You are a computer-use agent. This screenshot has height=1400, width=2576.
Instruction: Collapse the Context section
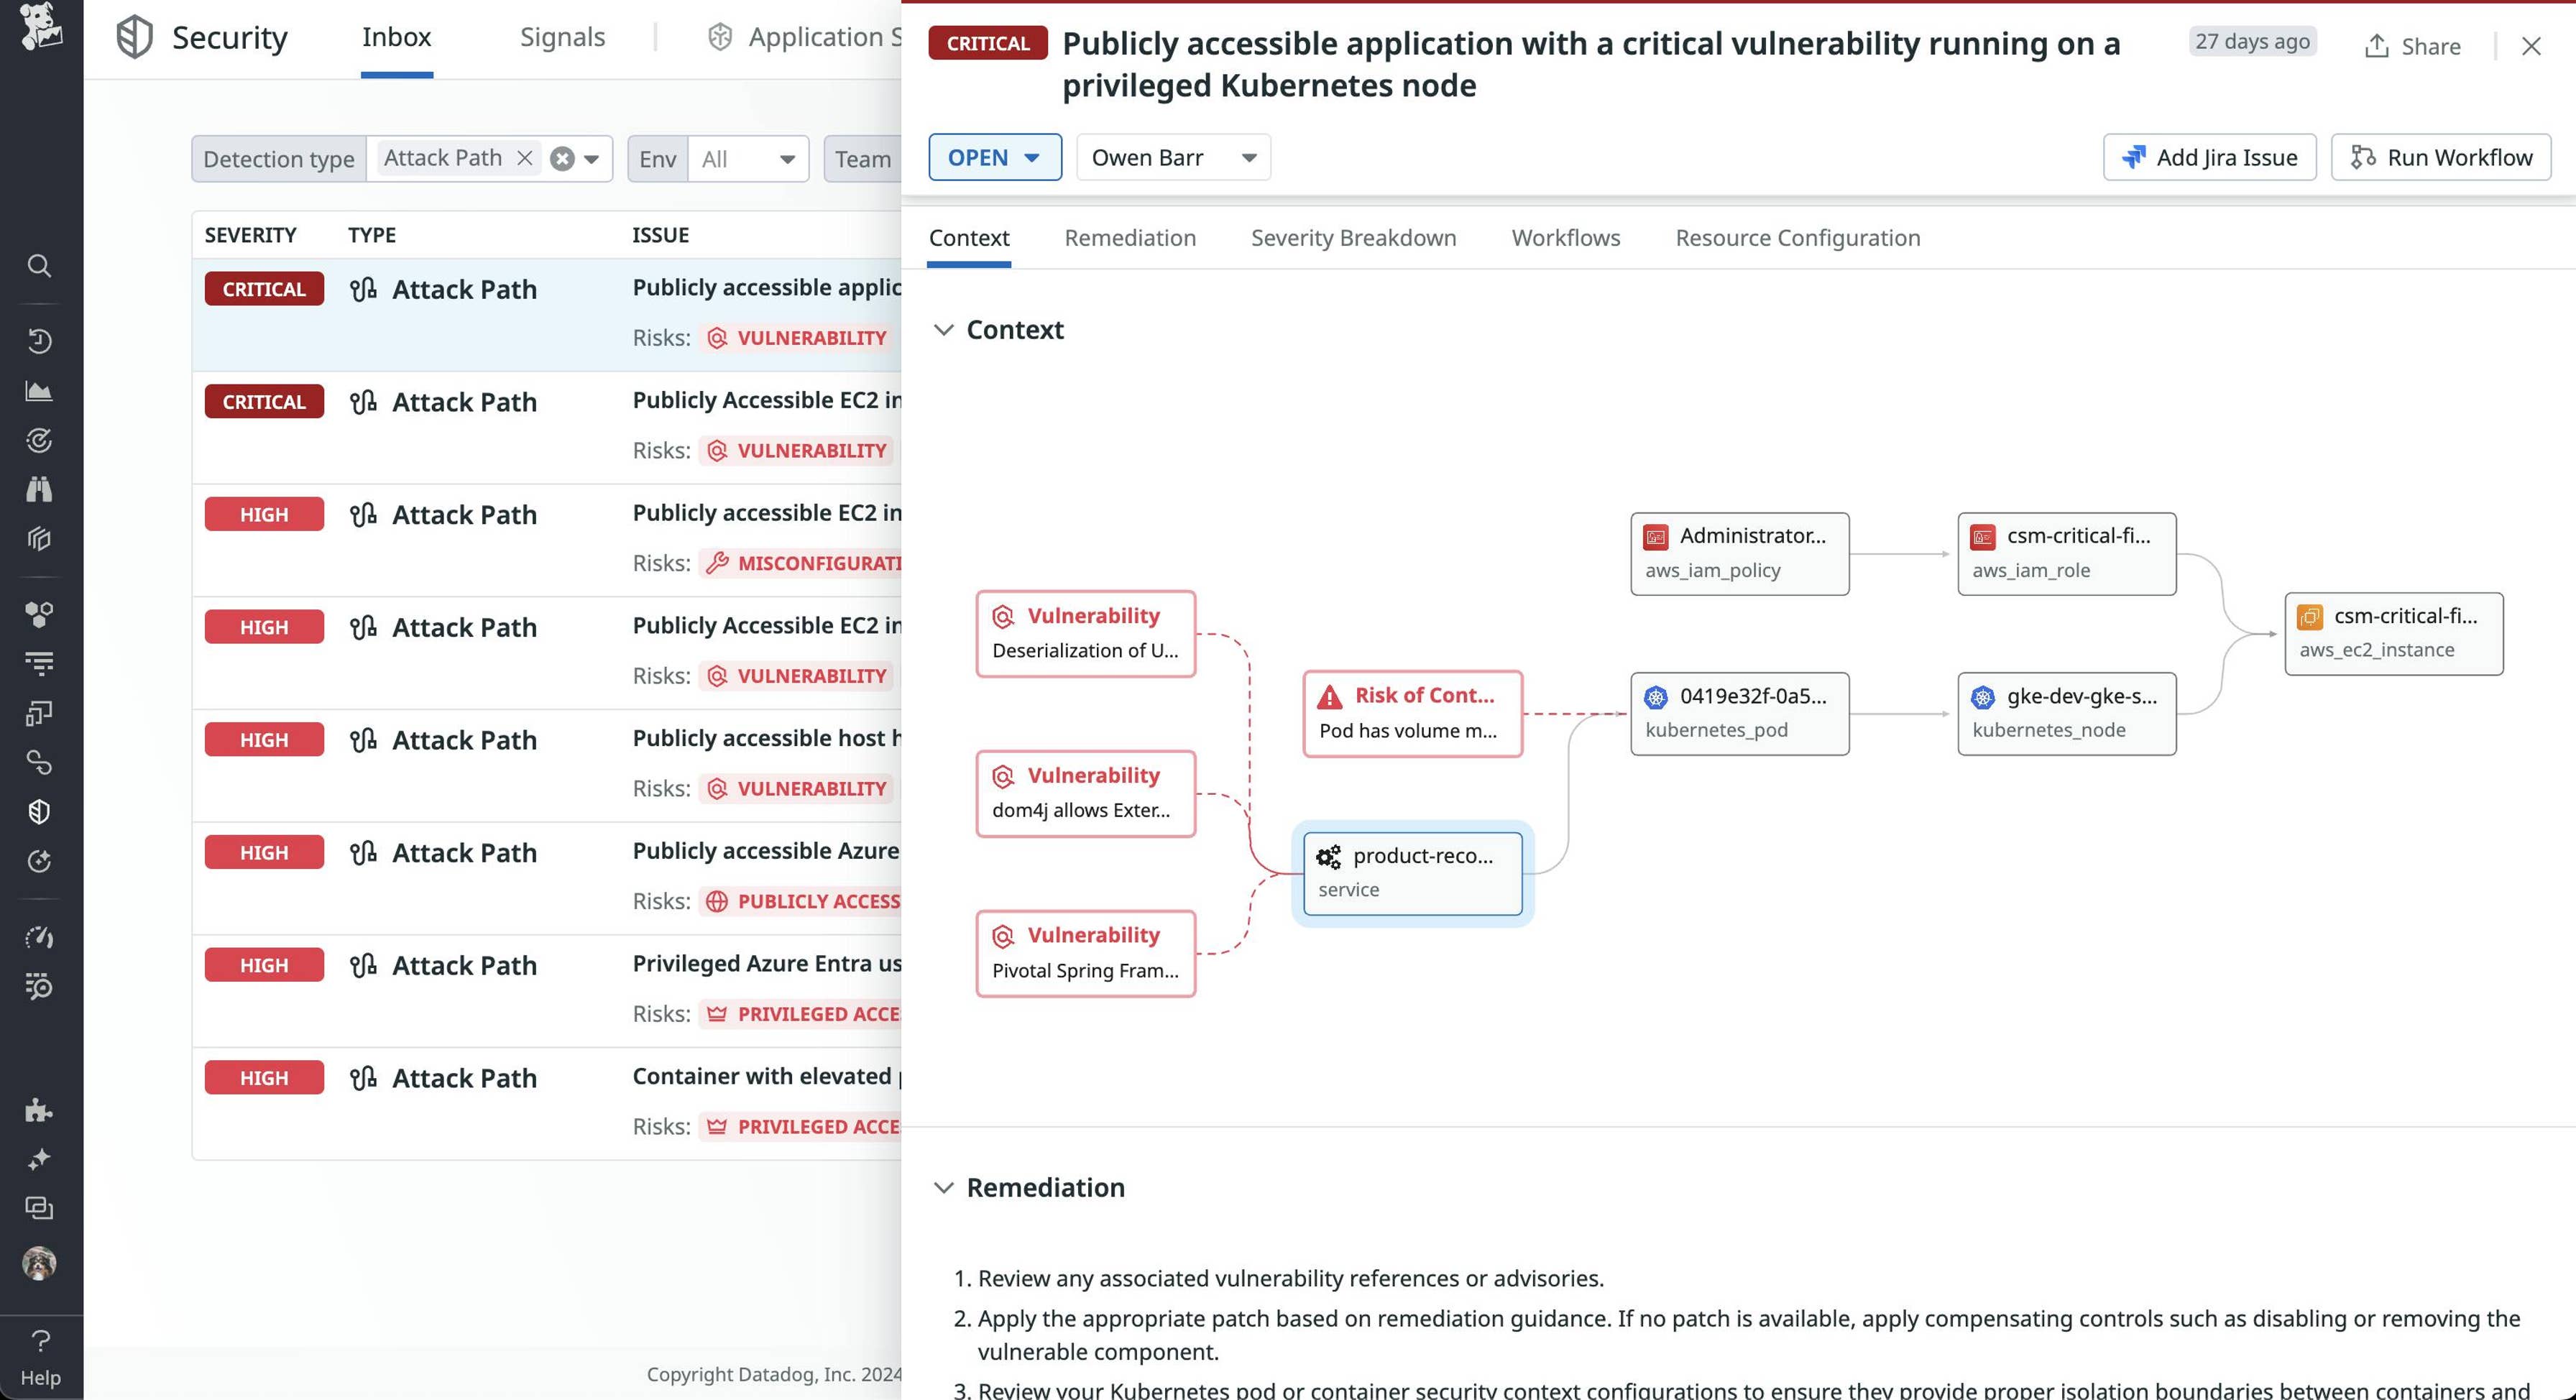point(944,330)
